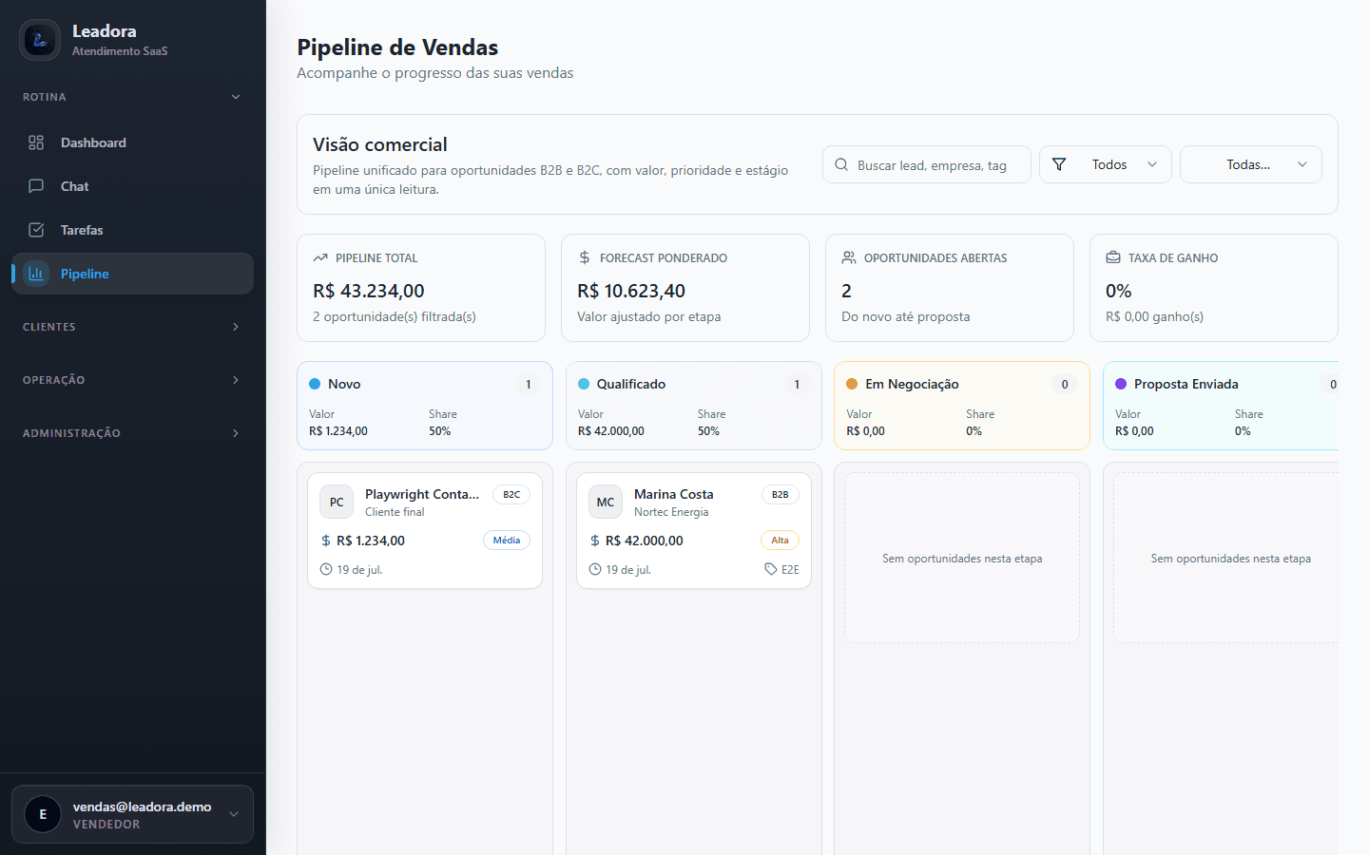
Task: Click 'Cliente final' text on Playwright card
Action: (395, 512)
